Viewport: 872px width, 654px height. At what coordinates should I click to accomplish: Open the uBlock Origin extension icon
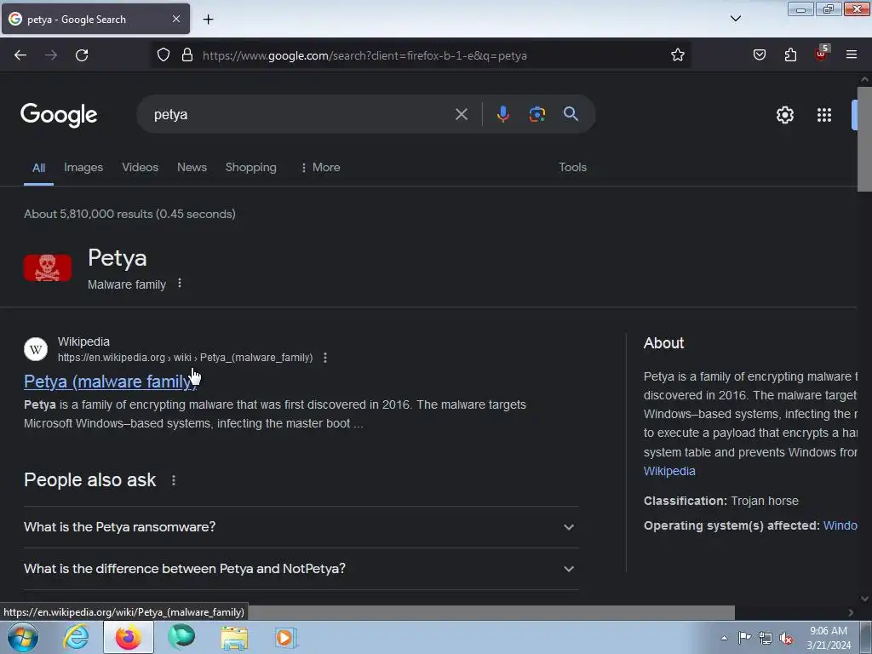(821, 54)
